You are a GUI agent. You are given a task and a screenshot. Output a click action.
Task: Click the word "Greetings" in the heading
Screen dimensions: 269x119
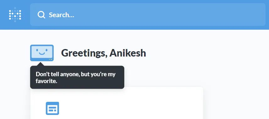point(84,53)
